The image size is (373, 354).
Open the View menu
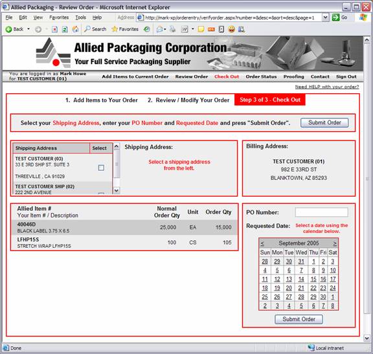pyautogui.click(x=38, y=17)
